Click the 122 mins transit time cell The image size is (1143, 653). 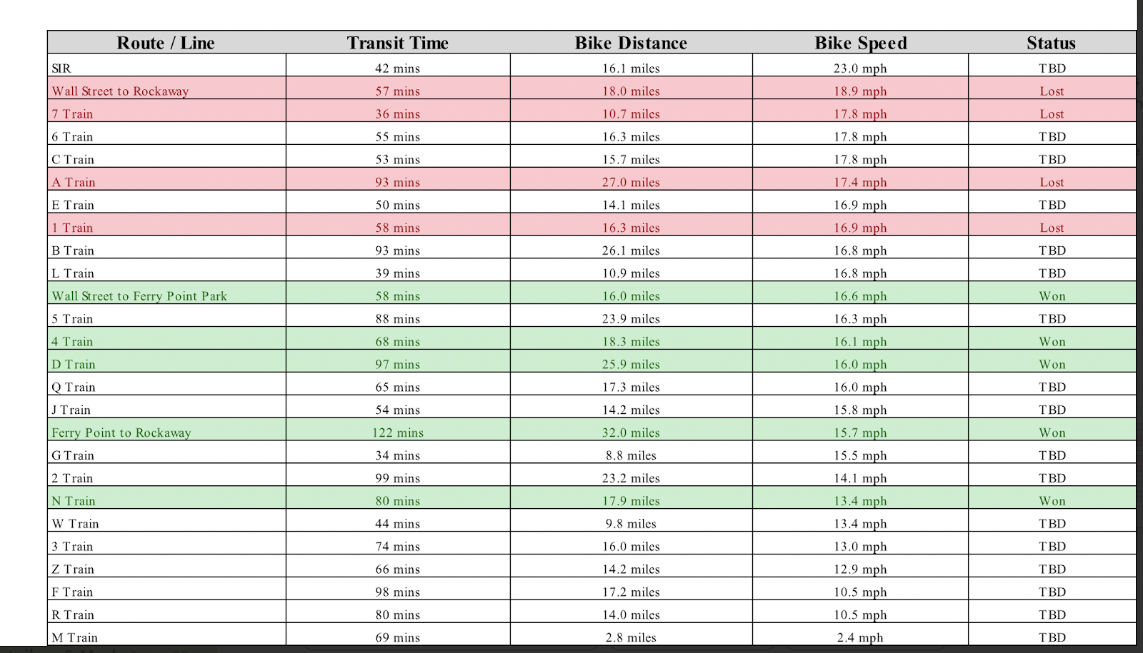(398, 432)
